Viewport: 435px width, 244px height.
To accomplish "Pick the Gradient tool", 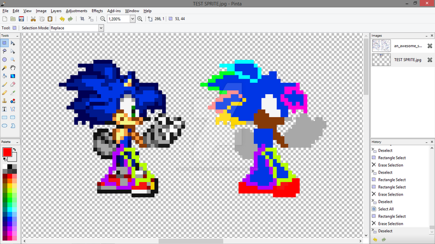I will pos(13,76).
